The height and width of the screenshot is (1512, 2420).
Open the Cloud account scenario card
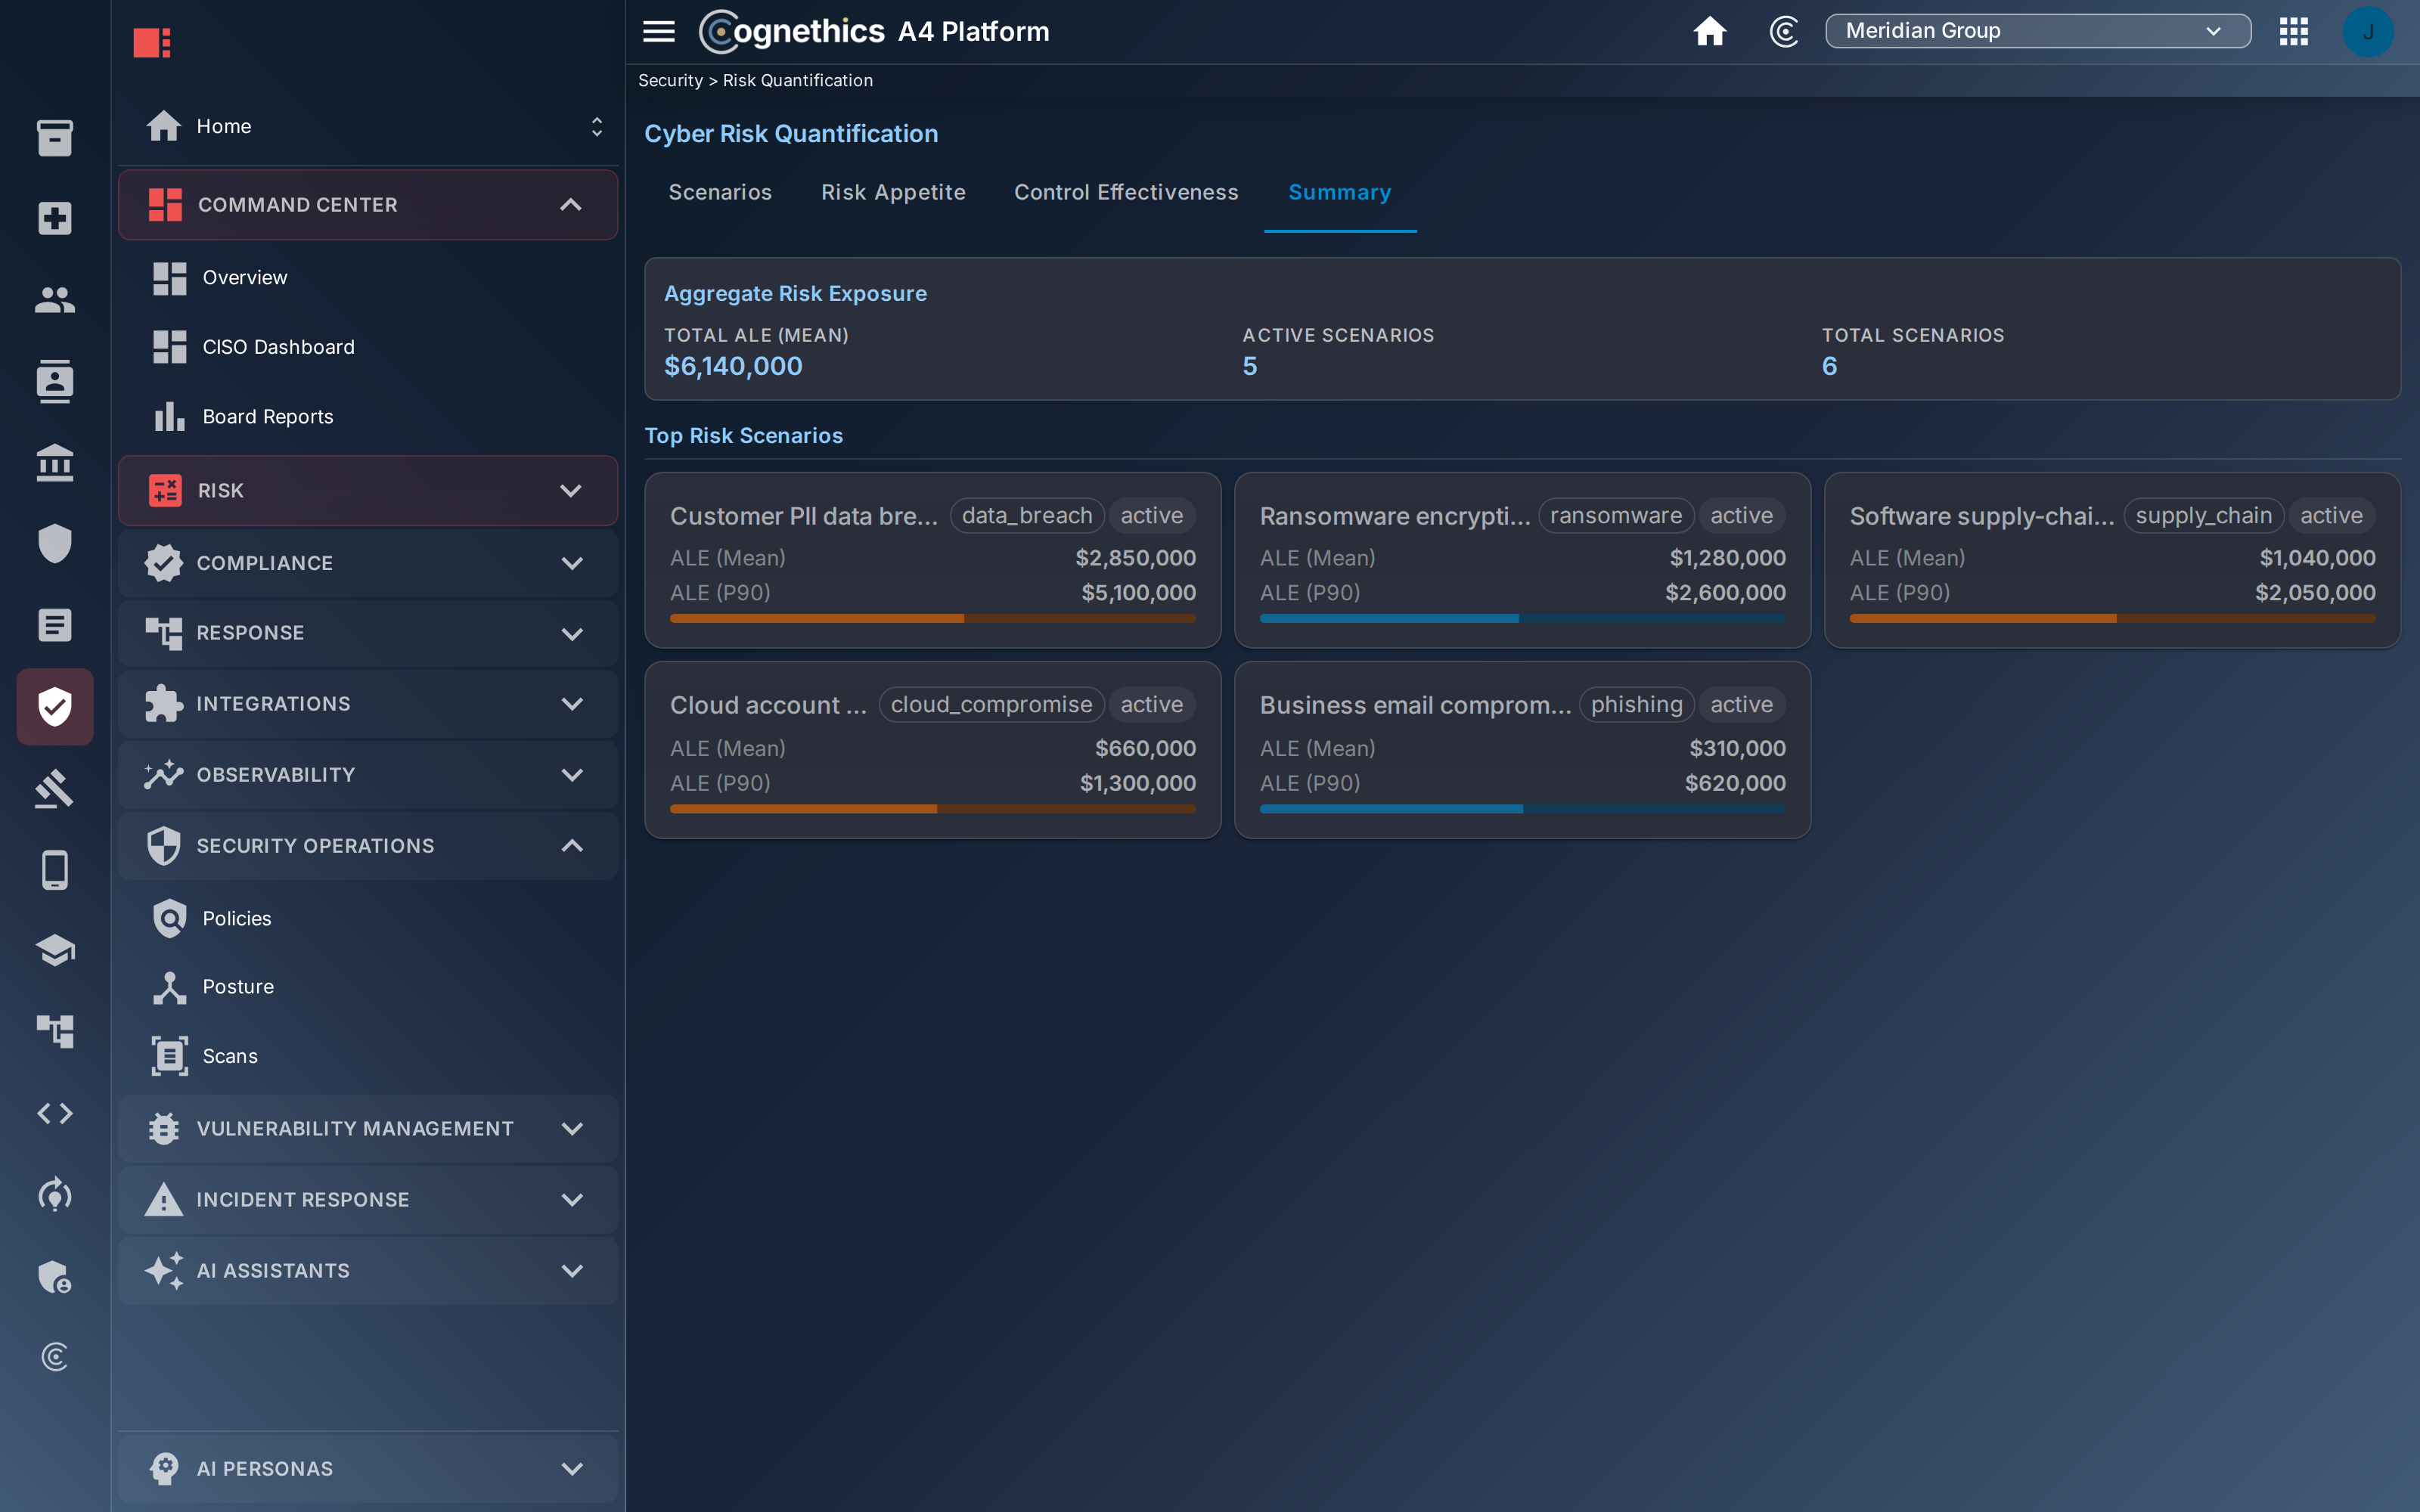932,750
